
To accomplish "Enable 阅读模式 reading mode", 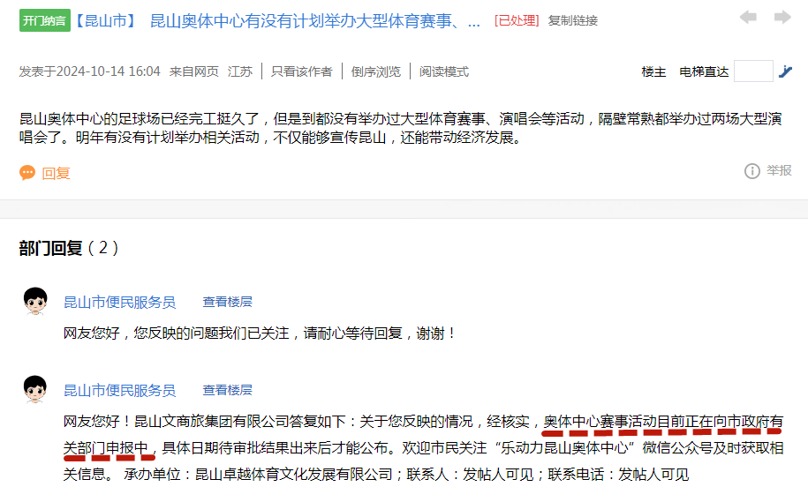I will coord(444,71).
